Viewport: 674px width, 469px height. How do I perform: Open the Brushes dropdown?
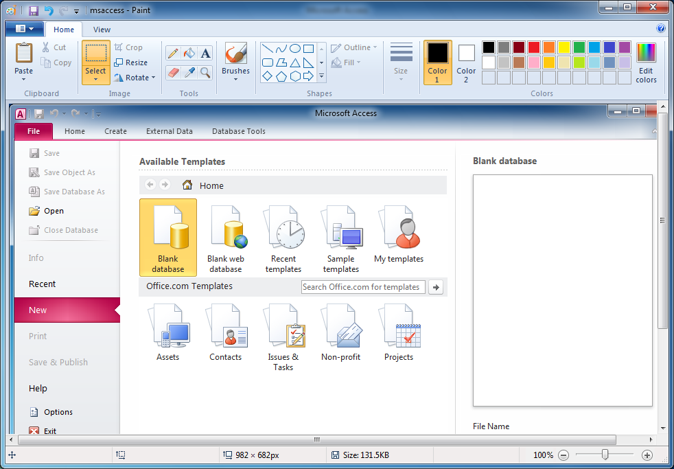[235, 79]
